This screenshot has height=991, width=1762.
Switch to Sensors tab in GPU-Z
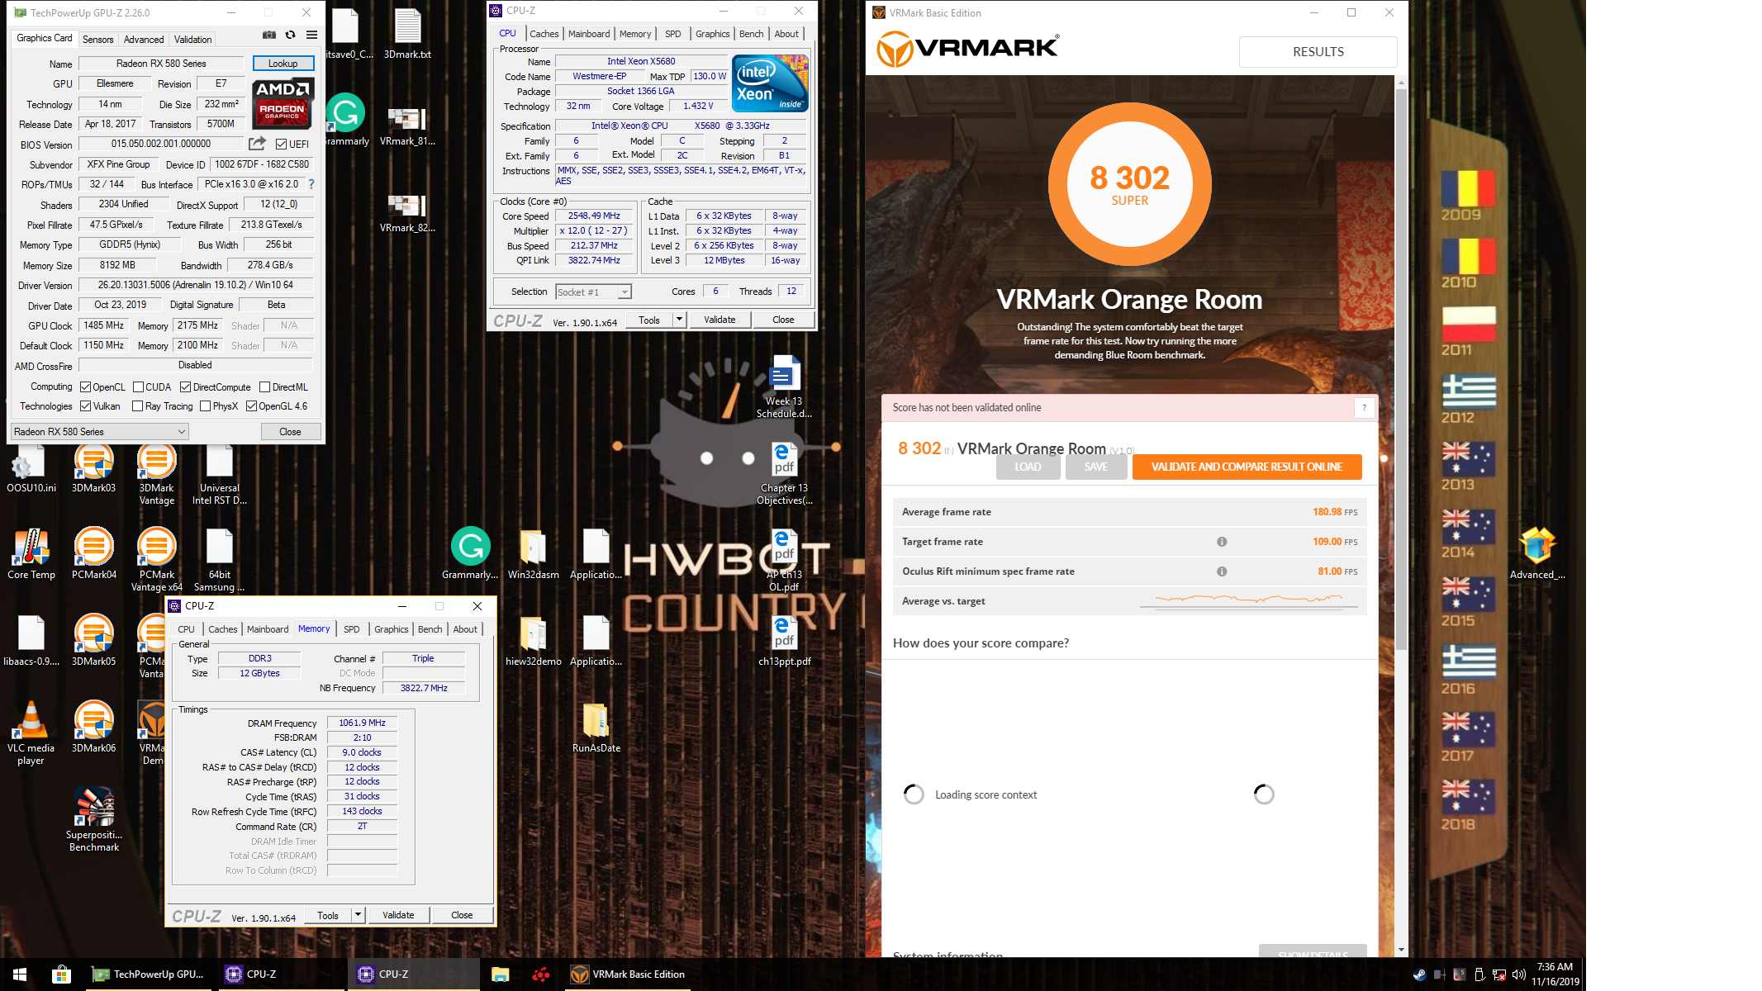click(97, 39)
